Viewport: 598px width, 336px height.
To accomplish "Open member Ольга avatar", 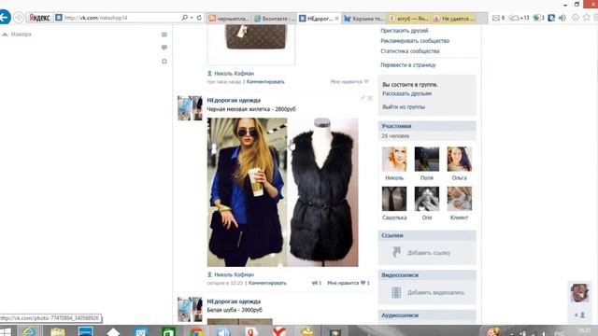I will tap(459, 160).
